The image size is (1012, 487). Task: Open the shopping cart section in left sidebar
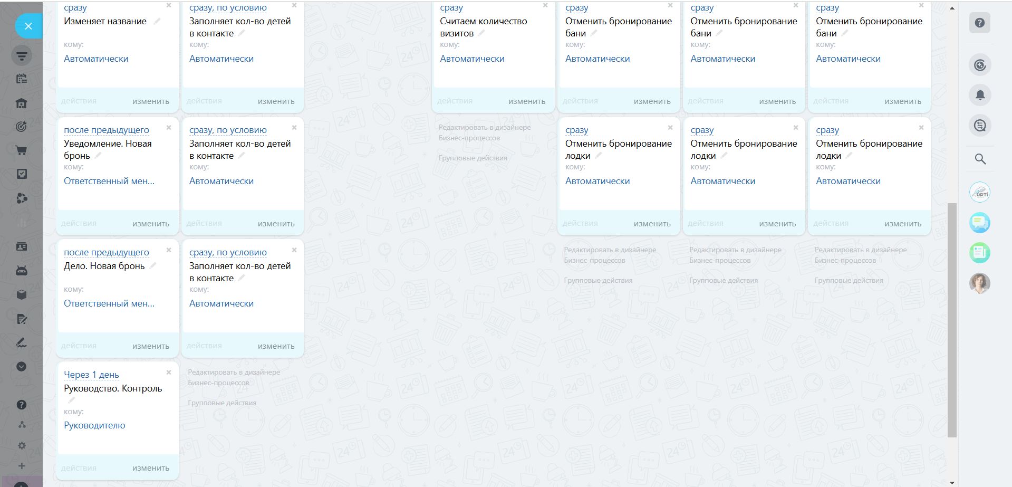click(22, 150)
